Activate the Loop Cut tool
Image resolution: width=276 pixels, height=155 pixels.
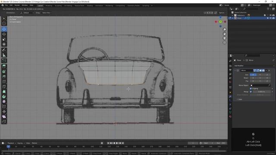(x=4, y=81)
